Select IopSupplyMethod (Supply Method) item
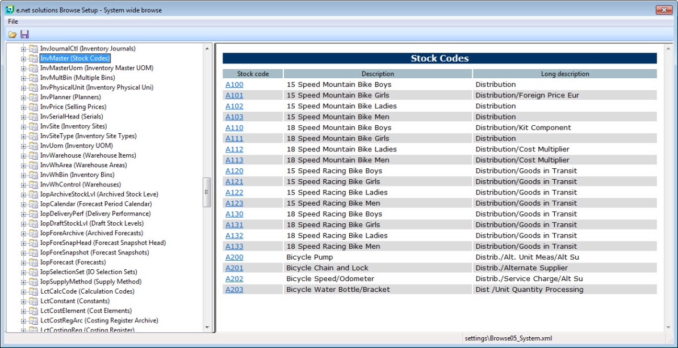This screenshot has width=678, height=348. pyautogui.click(x=90, y=282)
